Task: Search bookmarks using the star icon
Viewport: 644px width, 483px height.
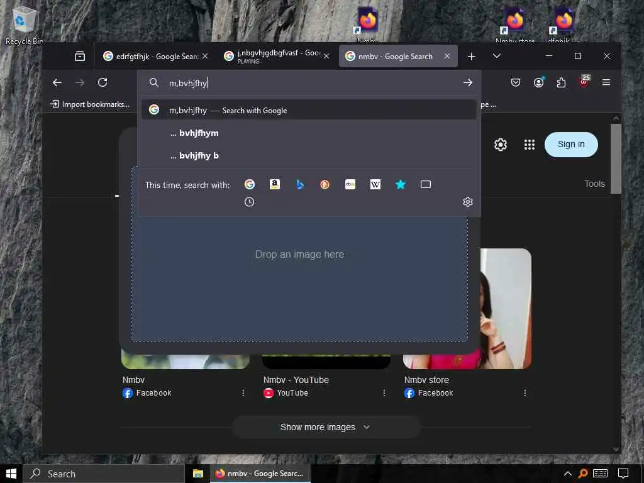Action: point(401,184)
